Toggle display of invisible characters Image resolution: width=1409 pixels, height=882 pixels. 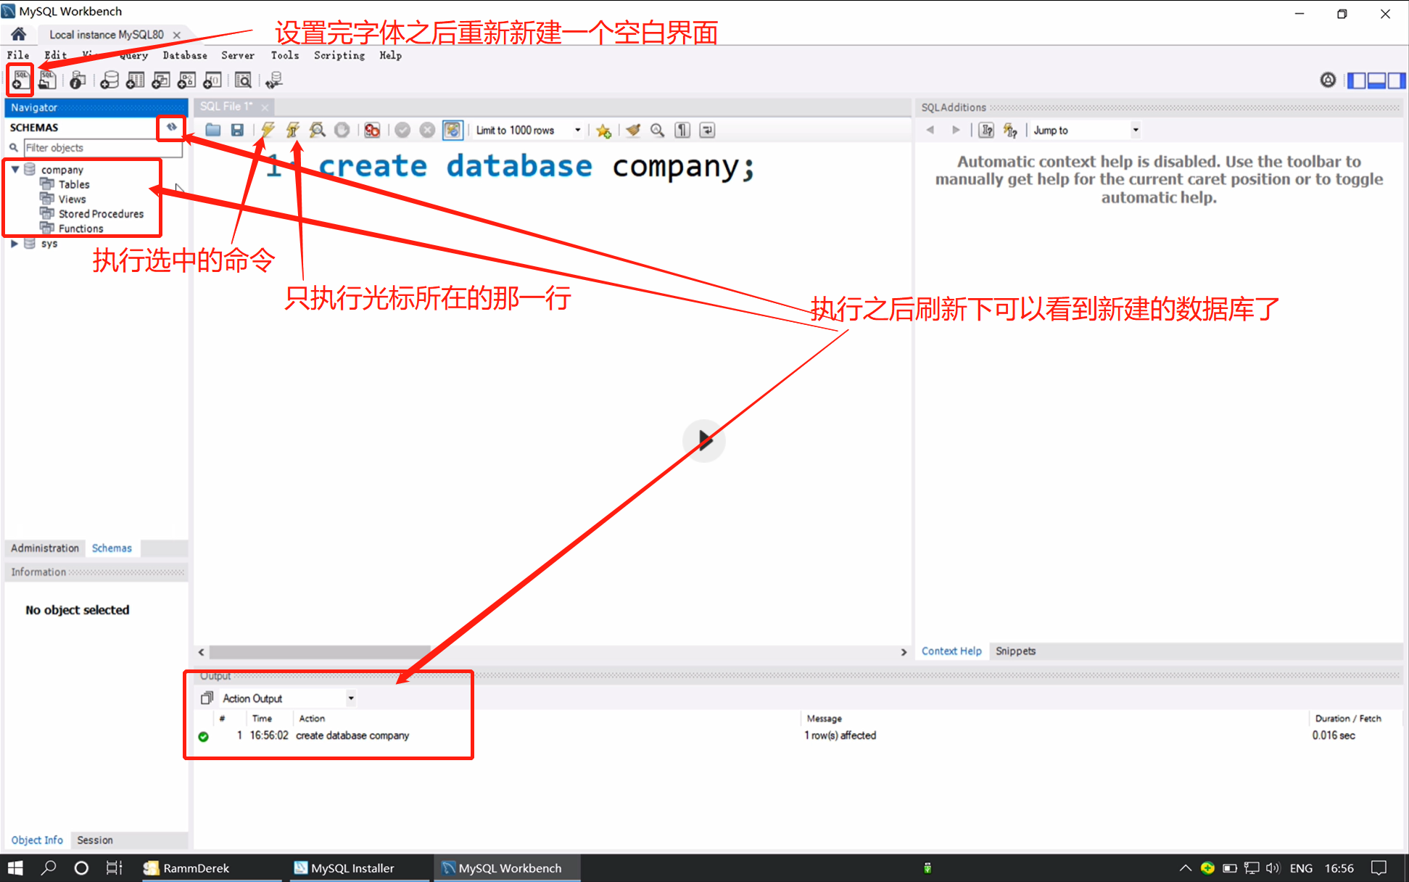coord(682,130)
